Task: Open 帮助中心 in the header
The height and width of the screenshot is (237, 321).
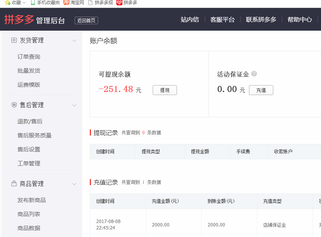Action: [299, 20]
